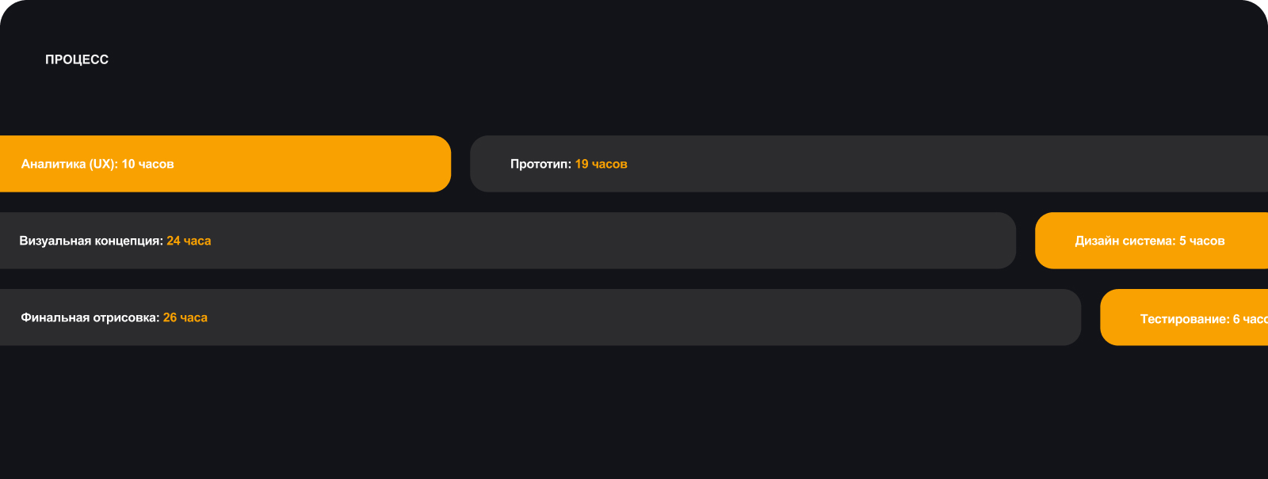Viewport: 1268px width, 479px height.
Task: Click the orange 26 часа value
Action: coord(185,317)
